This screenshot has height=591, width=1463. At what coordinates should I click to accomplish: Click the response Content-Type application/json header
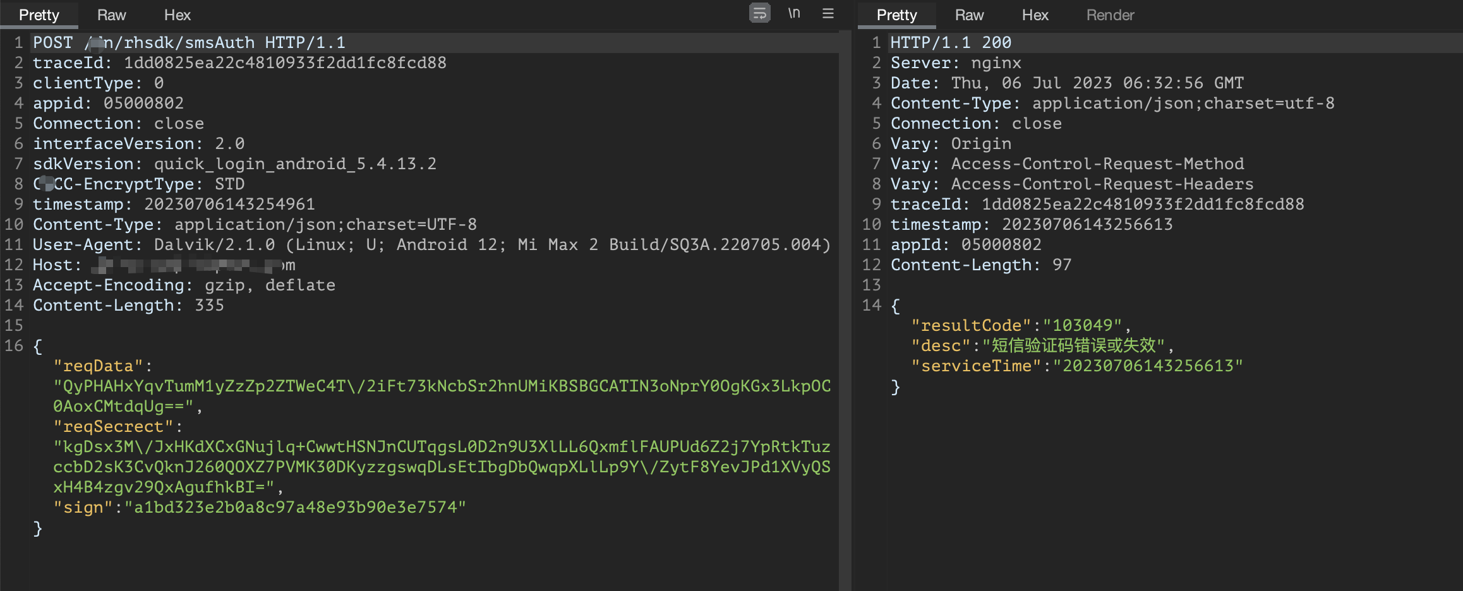[1112, 104]
